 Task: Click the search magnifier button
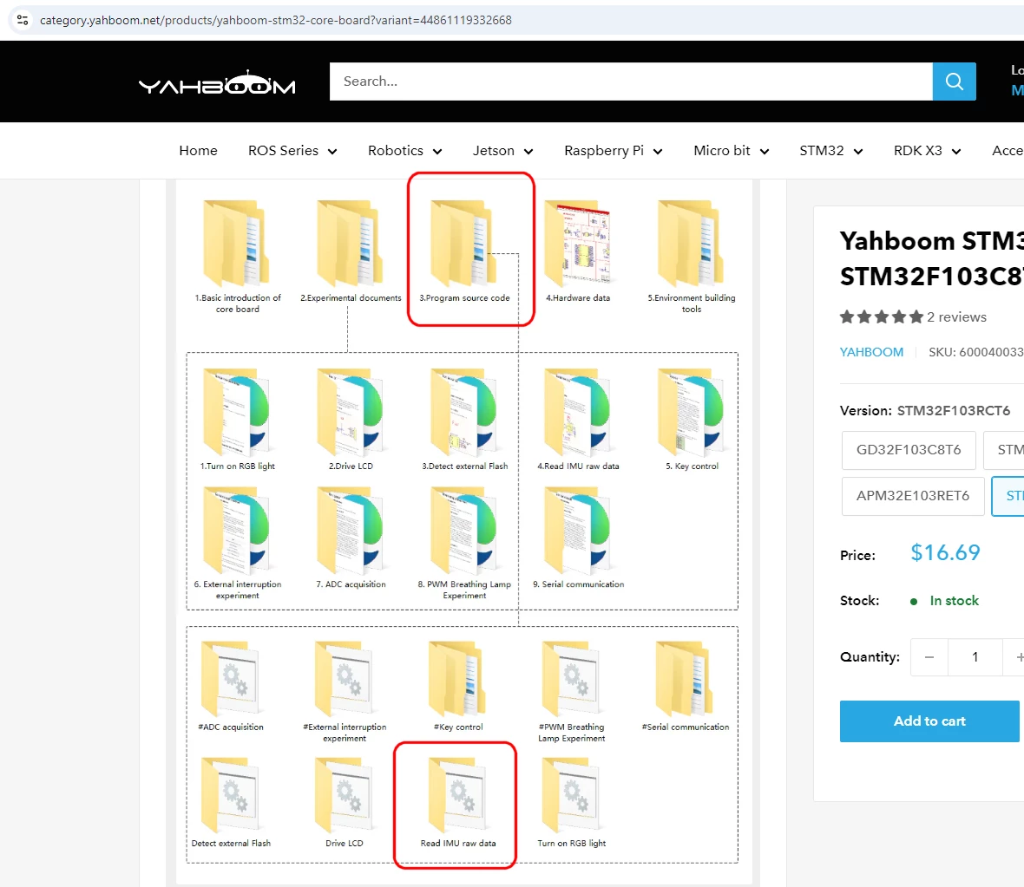(x=954, y=82)
